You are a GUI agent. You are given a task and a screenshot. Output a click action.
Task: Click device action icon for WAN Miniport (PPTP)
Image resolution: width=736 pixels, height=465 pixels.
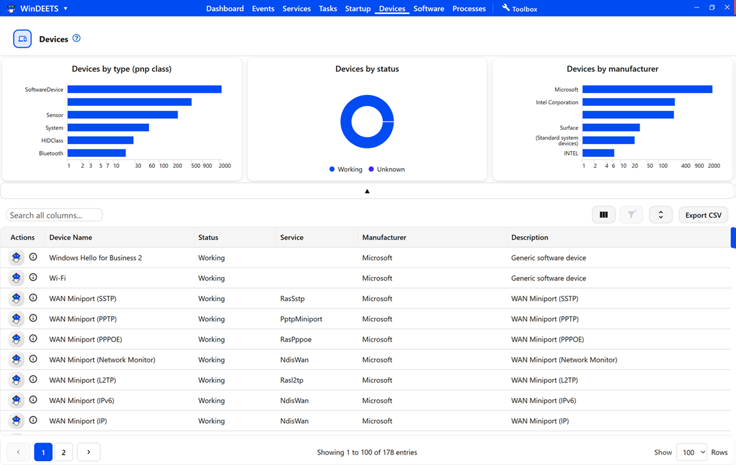16,318
